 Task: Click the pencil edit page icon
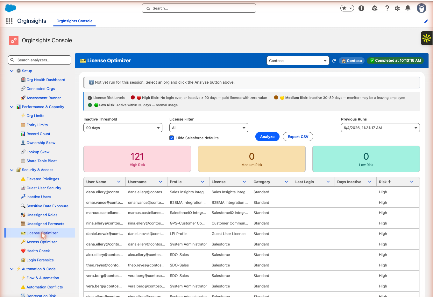426,21
